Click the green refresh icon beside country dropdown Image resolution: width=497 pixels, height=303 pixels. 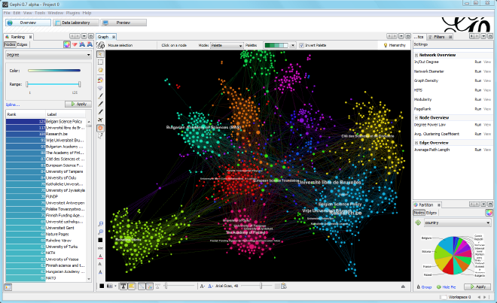[418, 223]
